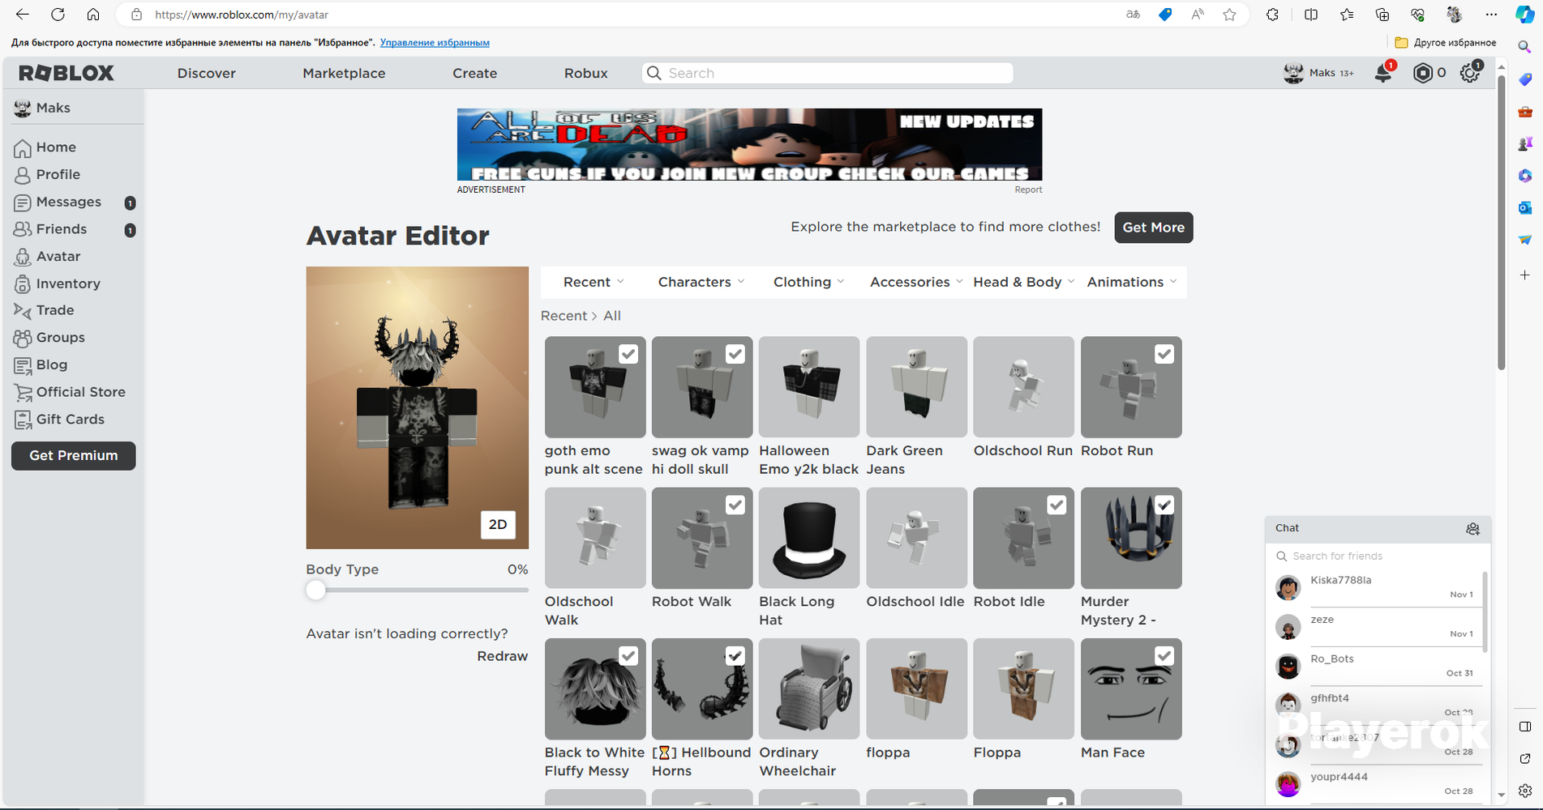1543x810 pixels.
Task: Expand the Recent dropdown
Action: (x=594, y=282)
